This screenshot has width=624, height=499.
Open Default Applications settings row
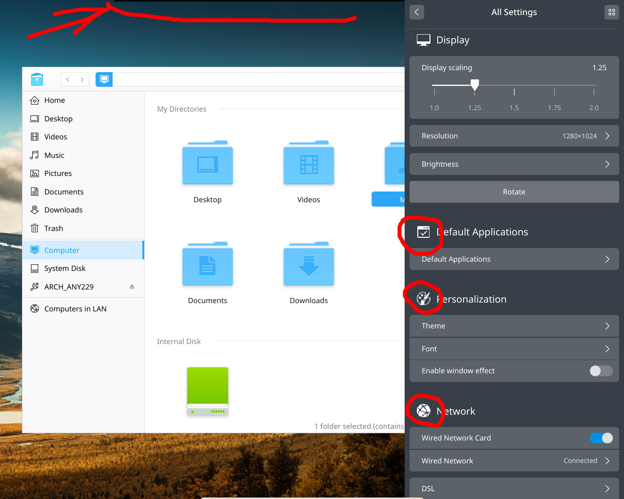[x=514, y=259]
